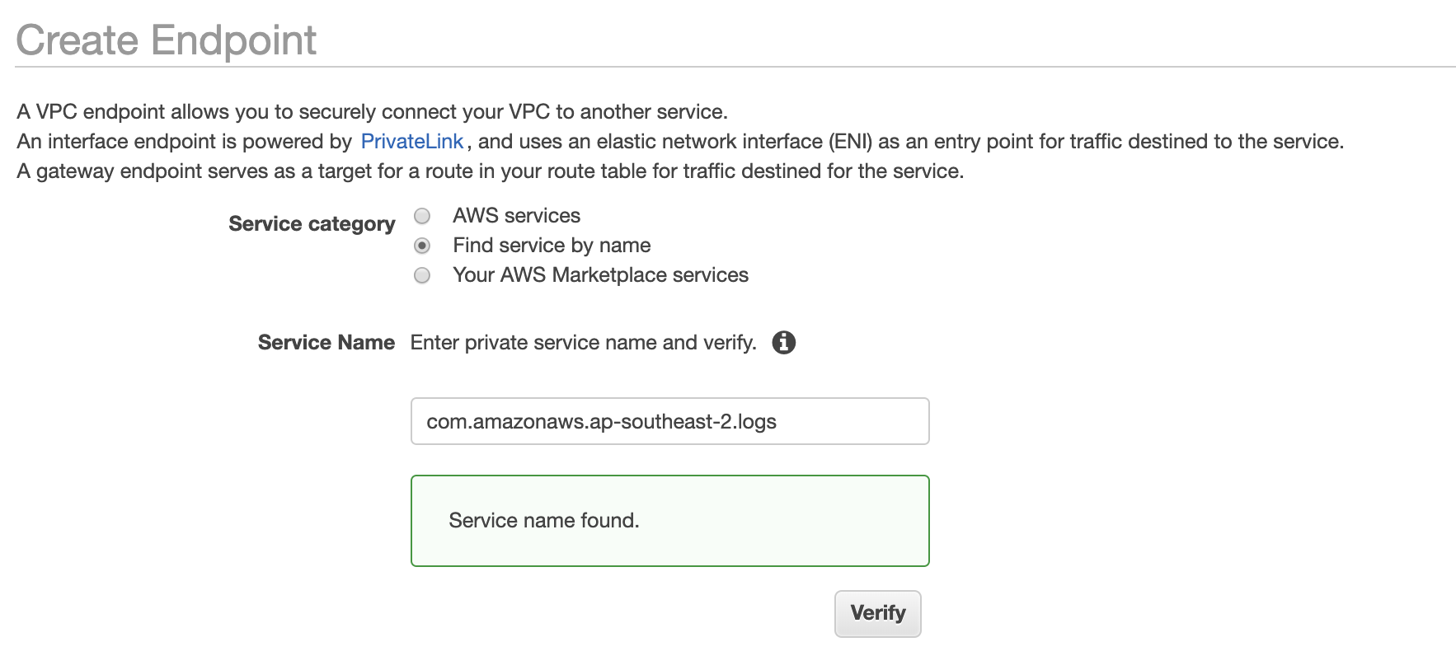The height and width of the screenshot is (656, 1456).
Task: Click the info icon beside service name prompt
Action: pyautogui.click(x=783, y=342)
